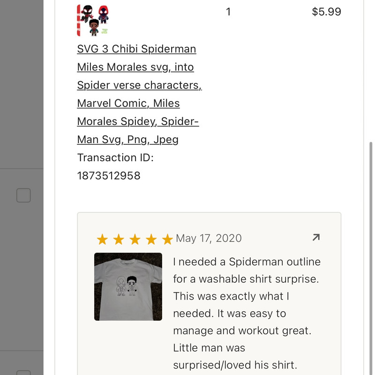Click the third gold star of the rating

[x=135, y=239]
